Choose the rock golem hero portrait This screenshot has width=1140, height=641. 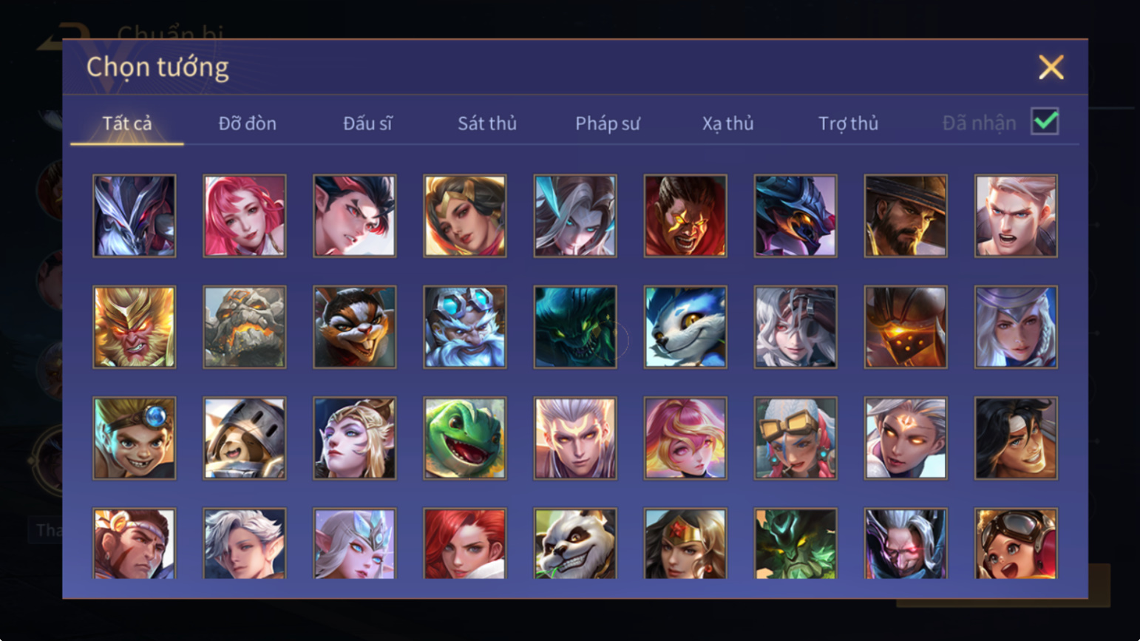[244, 327]
